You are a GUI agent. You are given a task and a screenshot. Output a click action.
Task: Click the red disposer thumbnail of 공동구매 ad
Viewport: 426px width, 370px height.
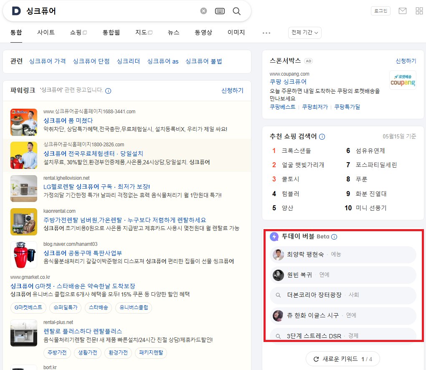click(x=24, y=255)
